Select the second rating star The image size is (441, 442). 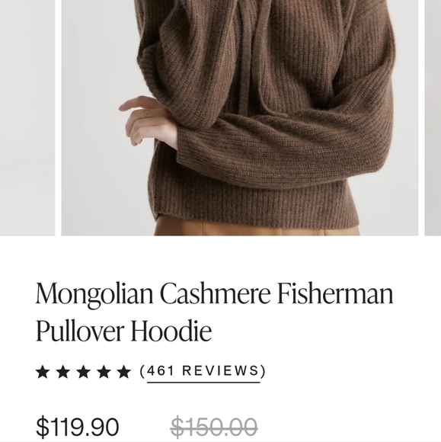coord(63,372)
